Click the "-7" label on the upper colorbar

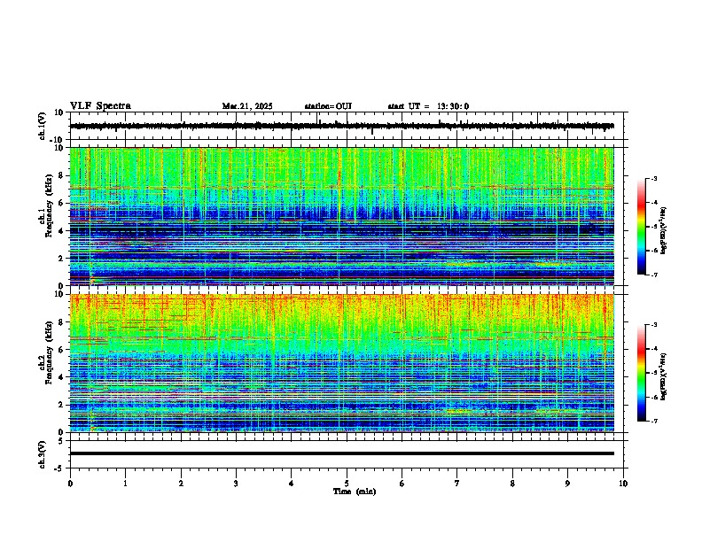tap(654, 275)
